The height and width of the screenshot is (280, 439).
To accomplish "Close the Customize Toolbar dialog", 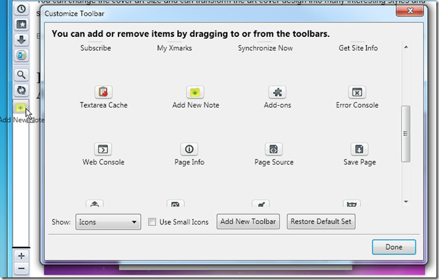I will point(410,11).
